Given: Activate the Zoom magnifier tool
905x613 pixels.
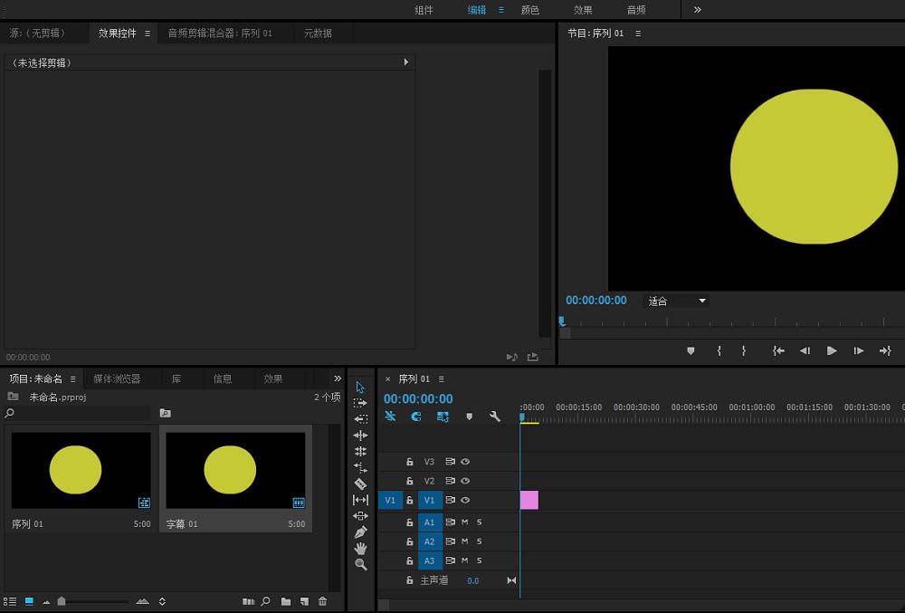Looking at the screenshot, I should point(360,564).
